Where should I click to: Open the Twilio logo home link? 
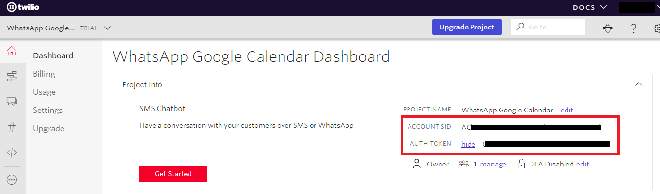[23, 7]
